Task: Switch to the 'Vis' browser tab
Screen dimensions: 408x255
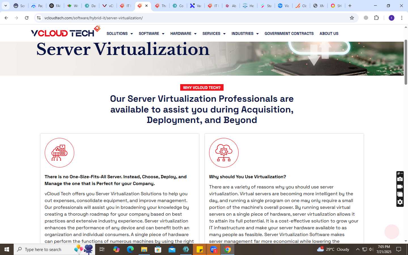Action: click(283, 6)
